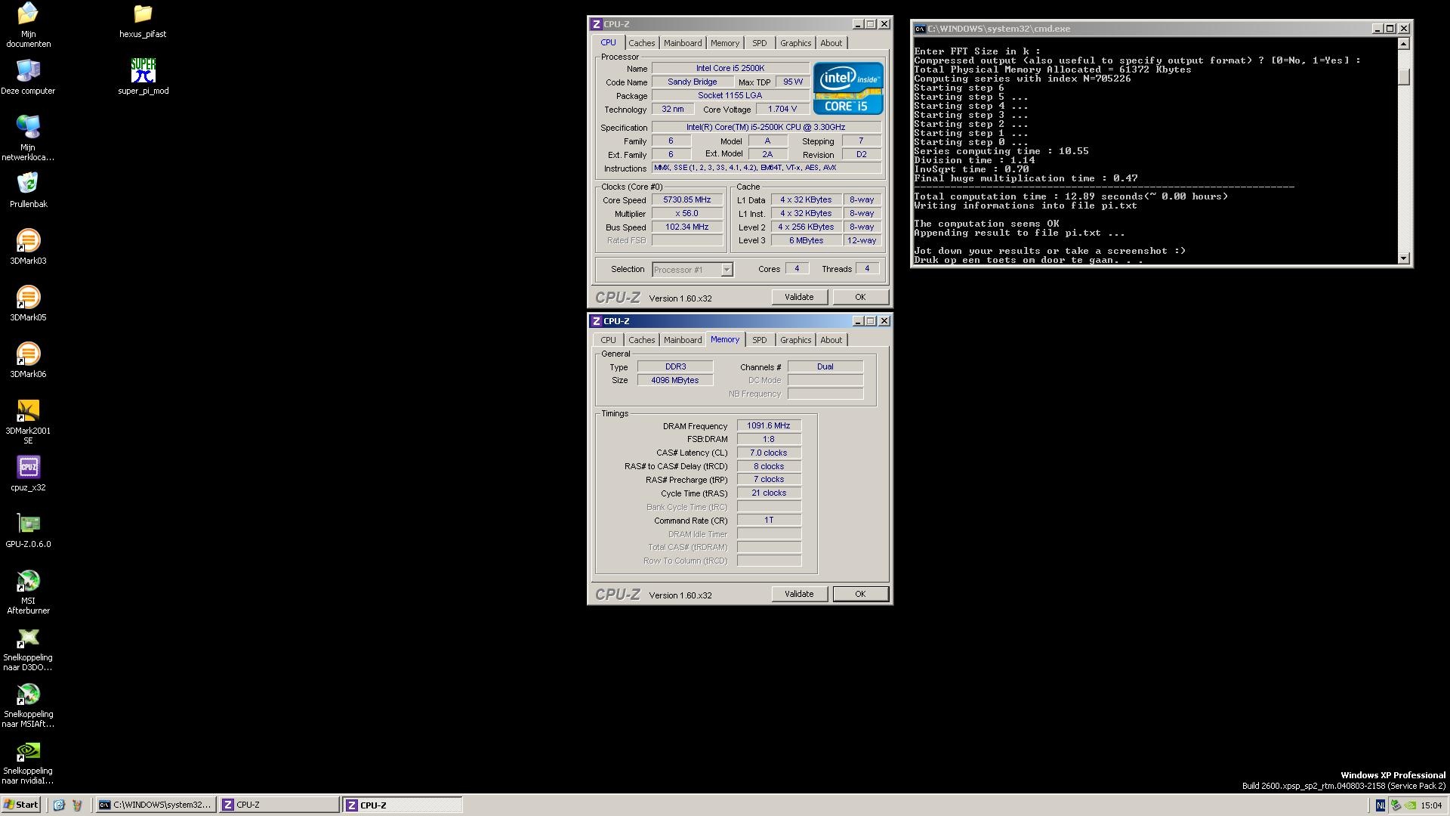The width and height of the screenshot is (1450, 816).
Task: Open Graphics tab in top CPU-Z window
Action: point(795,43)
